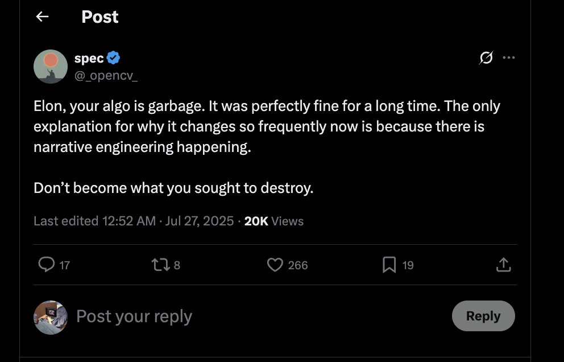Click your avatar beside reply field
The height and width of the screenshot is (362, 564).
[x=51, y=317]
